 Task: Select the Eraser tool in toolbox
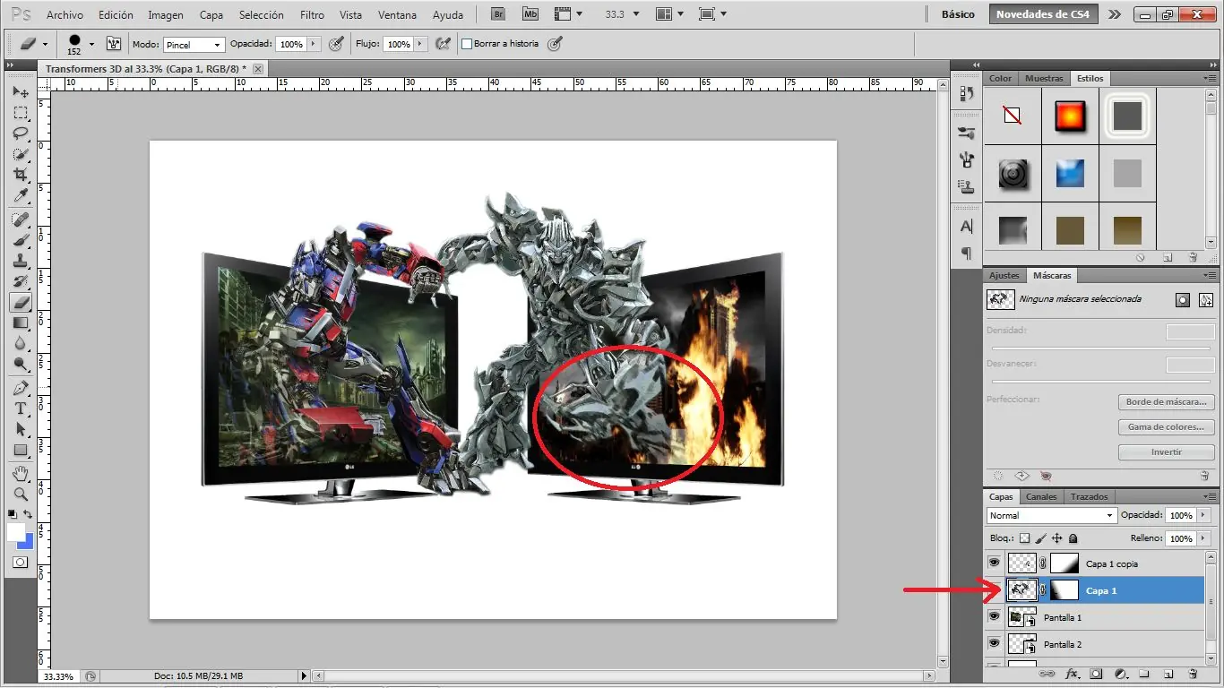[20, 303]
